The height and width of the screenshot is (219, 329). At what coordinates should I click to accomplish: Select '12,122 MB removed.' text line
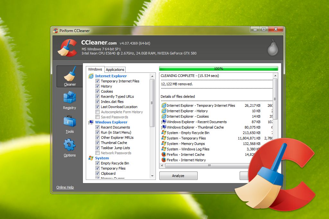click(x=177, y=84)
